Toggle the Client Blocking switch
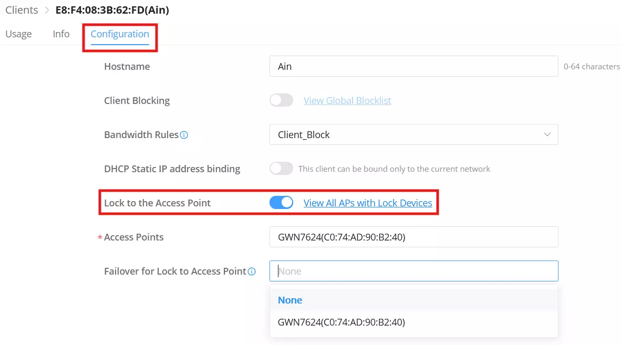 [281, 100]
